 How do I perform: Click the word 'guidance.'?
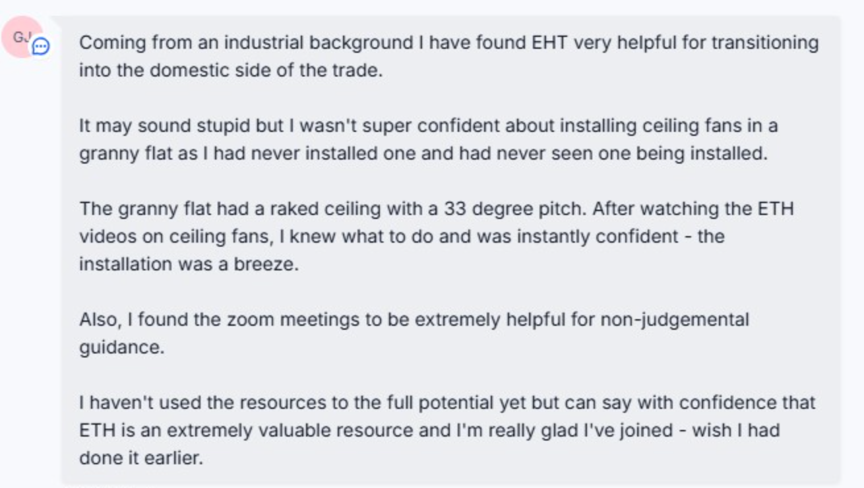(x=121, y=348)
